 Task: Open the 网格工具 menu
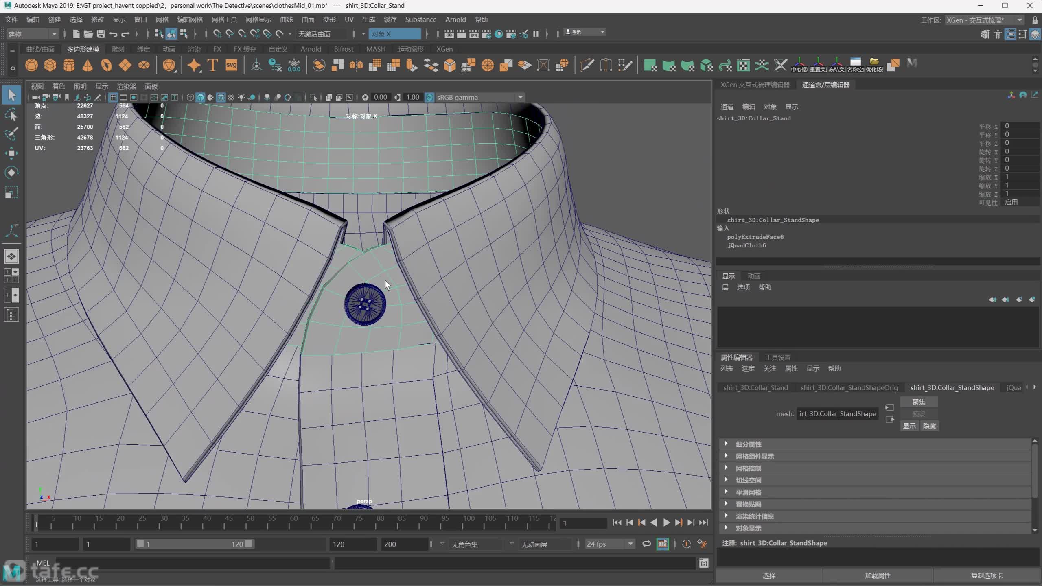tap(224, 20)
